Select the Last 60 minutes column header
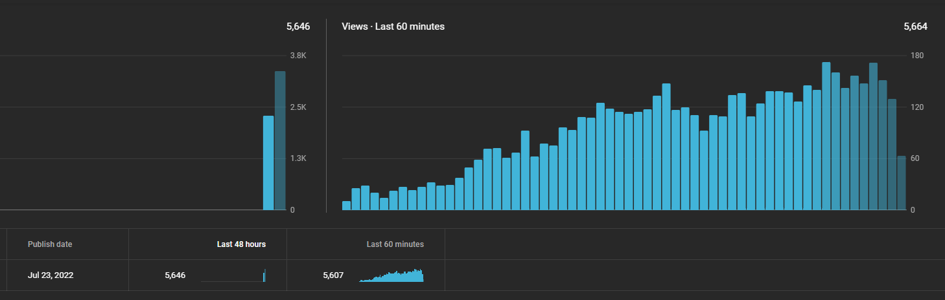 (395, 244)
